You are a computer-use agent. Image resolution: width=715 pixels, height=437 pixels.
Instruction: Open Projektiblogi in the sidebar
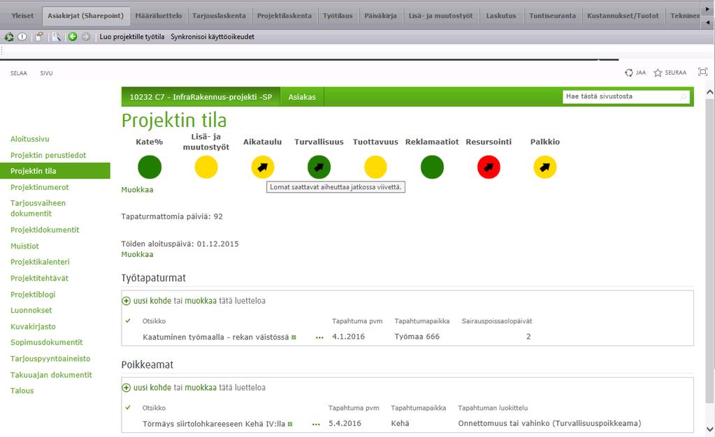click(33, 295)
